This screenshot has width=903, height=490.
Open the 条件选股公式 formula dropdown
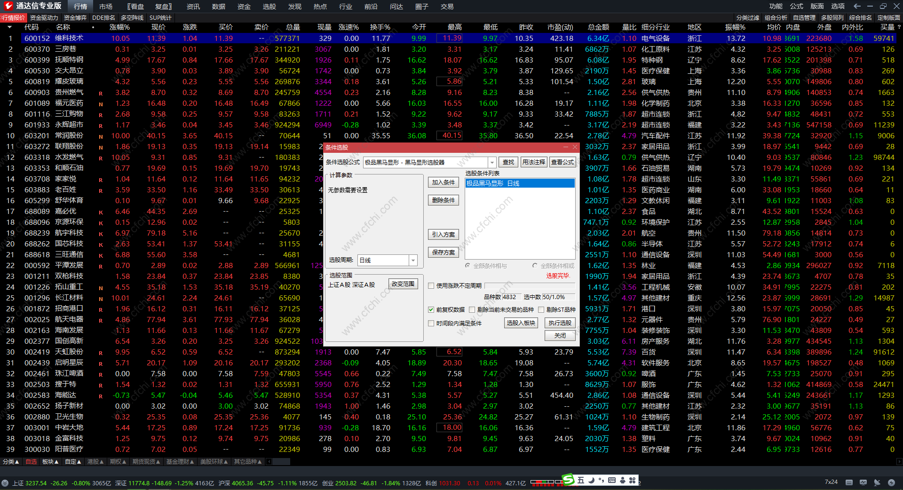point(492,162)
